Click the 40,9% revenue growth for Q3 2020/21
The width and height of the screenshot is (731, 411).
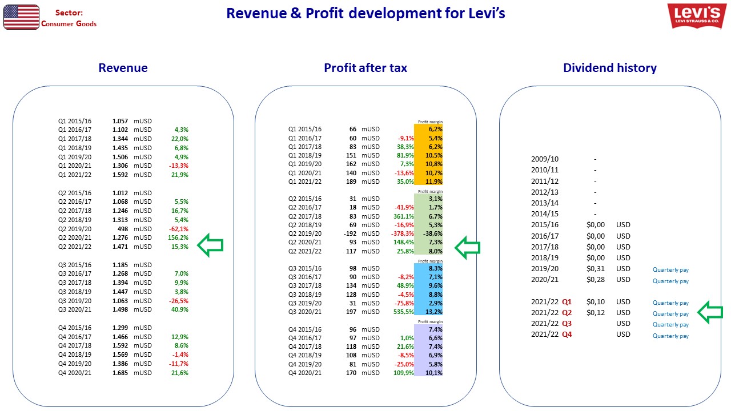click(x=180, y=309)
